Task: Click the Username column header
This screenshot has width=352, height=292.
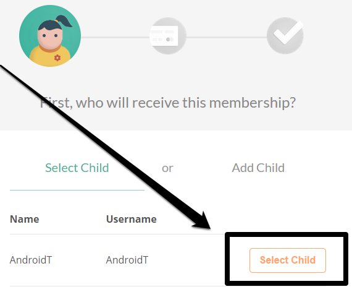Action: click(132, 219)
